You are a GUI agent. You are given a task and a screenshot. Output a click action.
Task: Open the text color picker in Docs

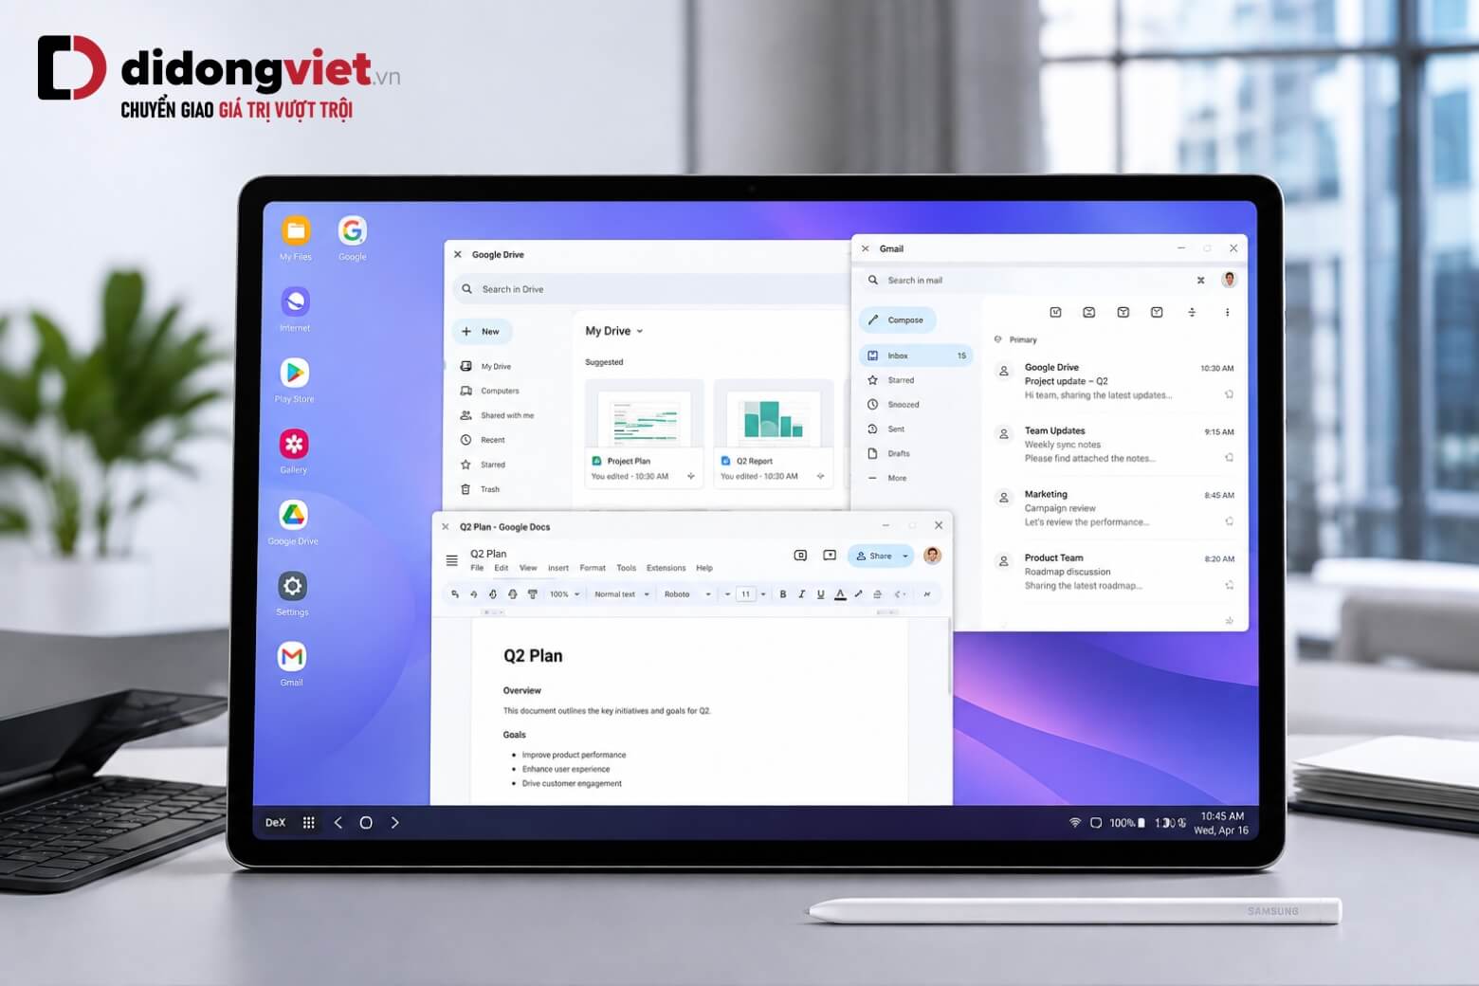(840, 594)
